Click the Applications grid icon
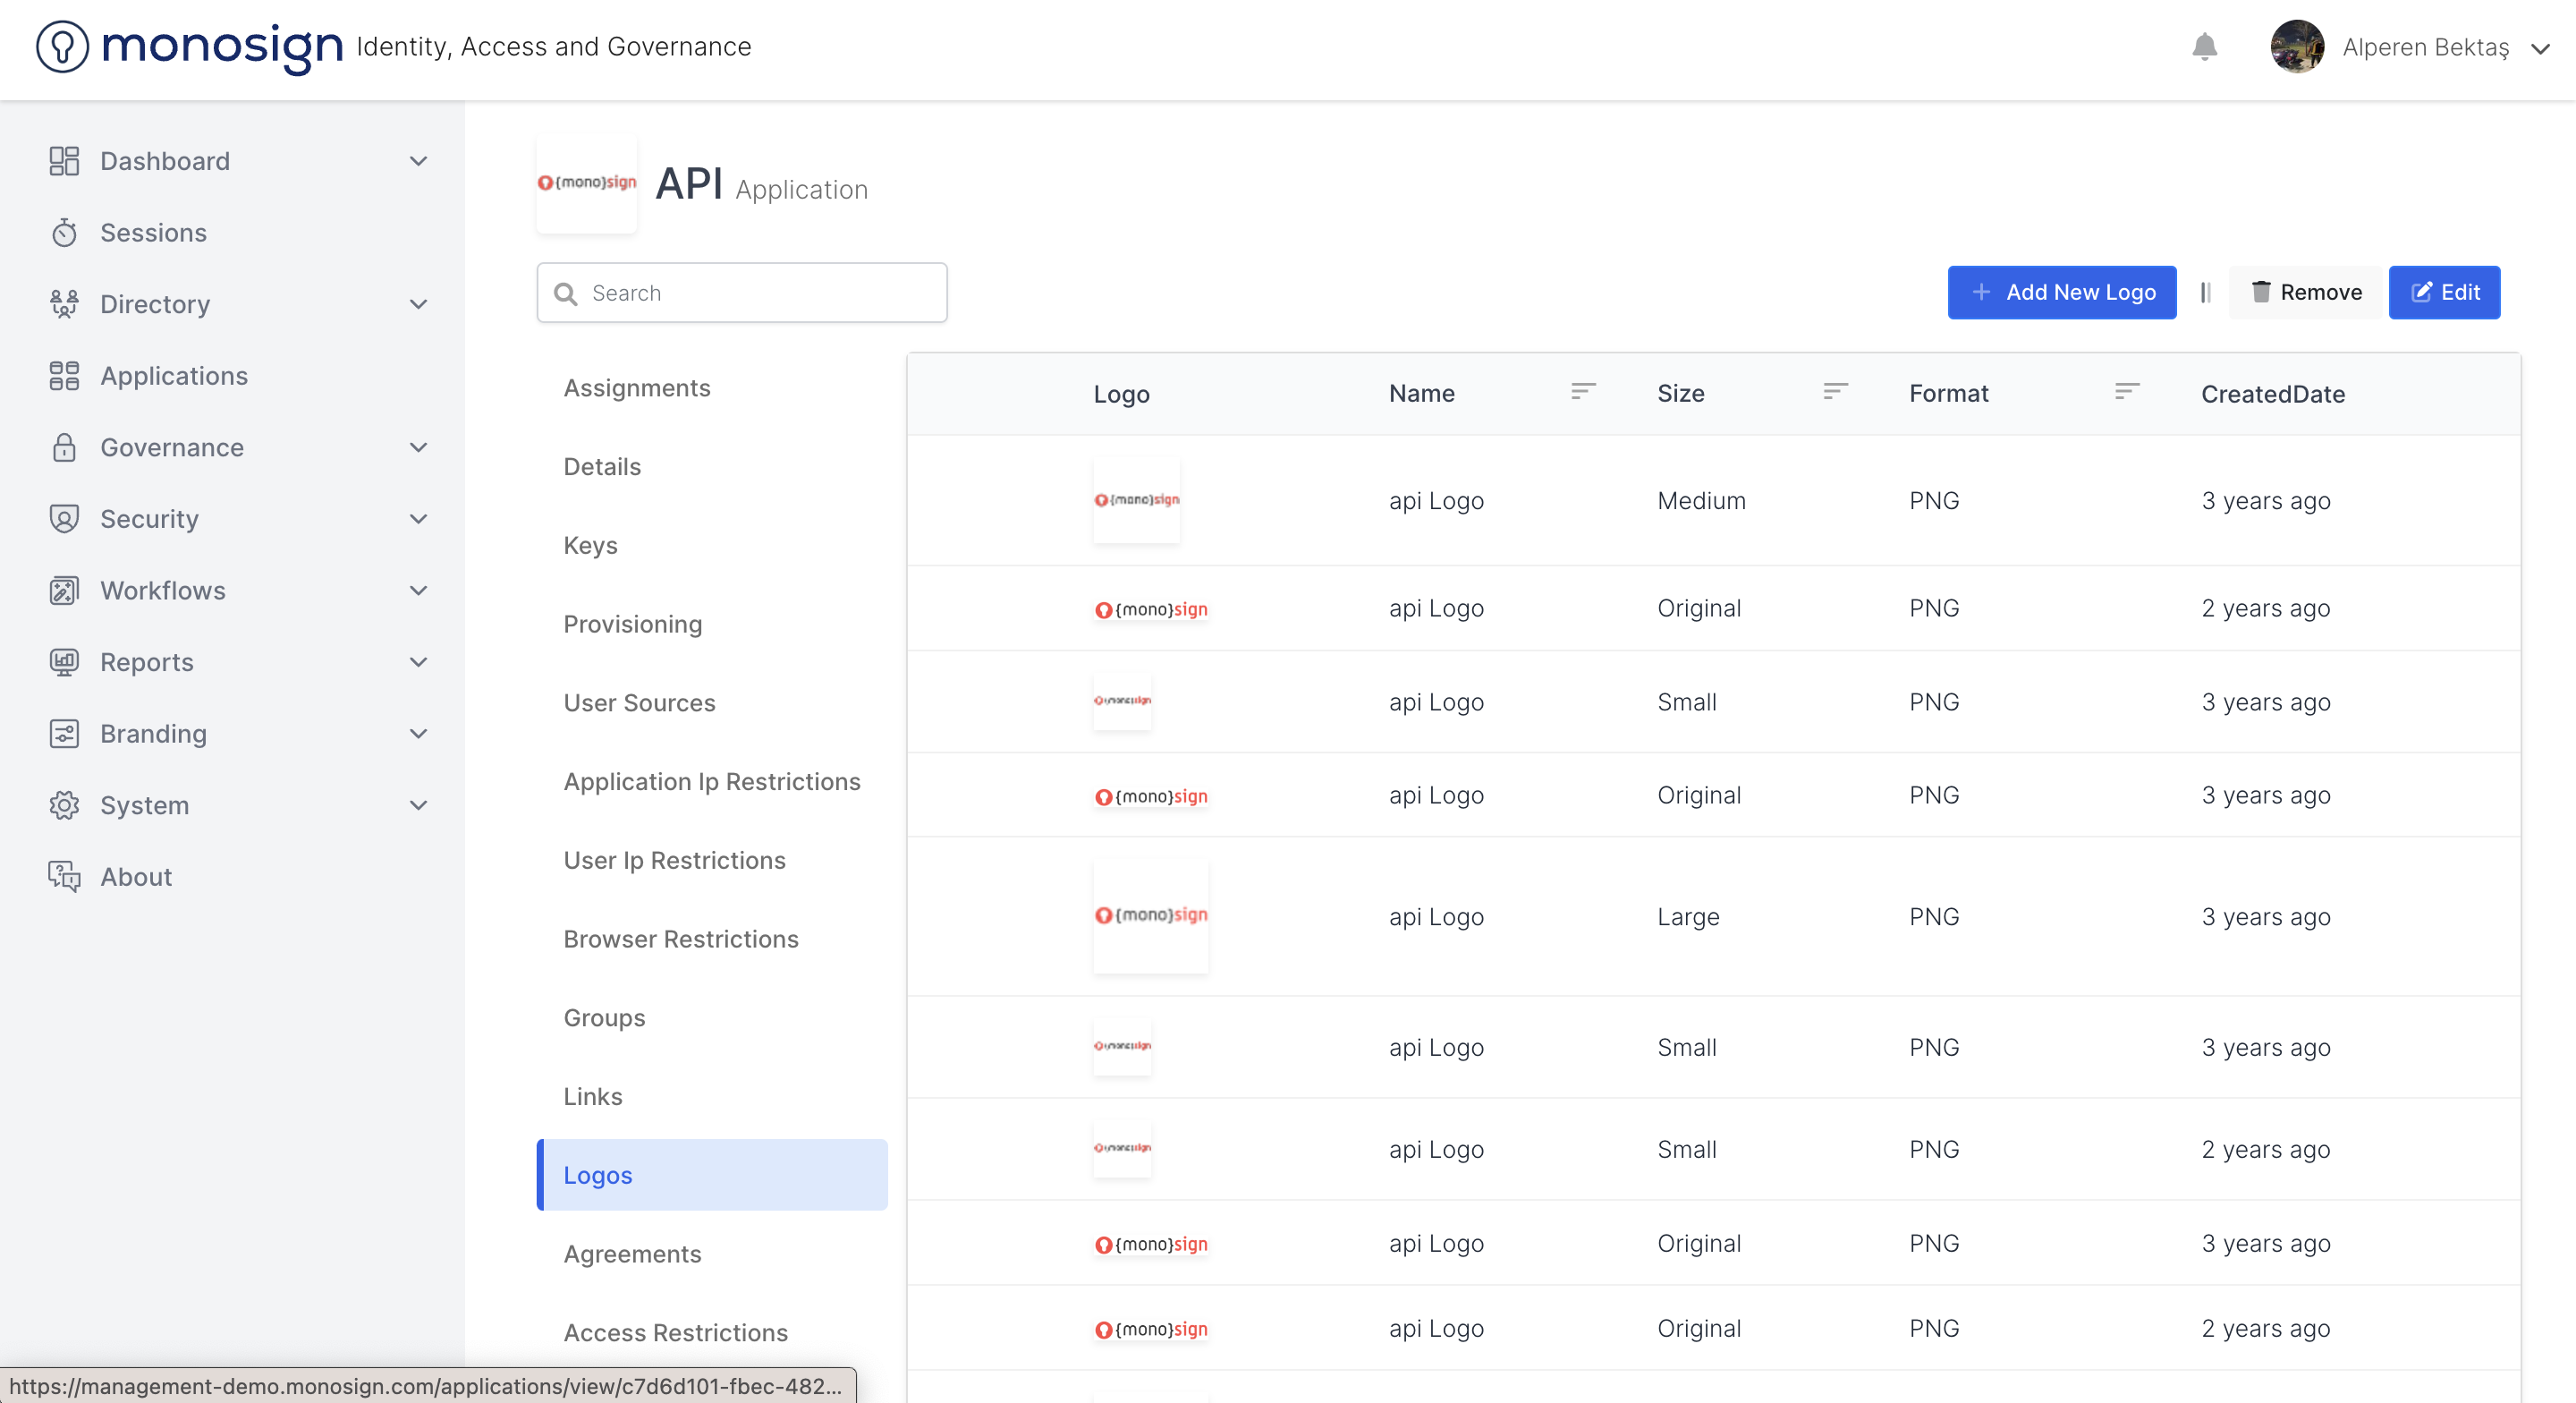Image resolution: width=2576 pixels, height=1403 pixels. [x=64, y=377]
